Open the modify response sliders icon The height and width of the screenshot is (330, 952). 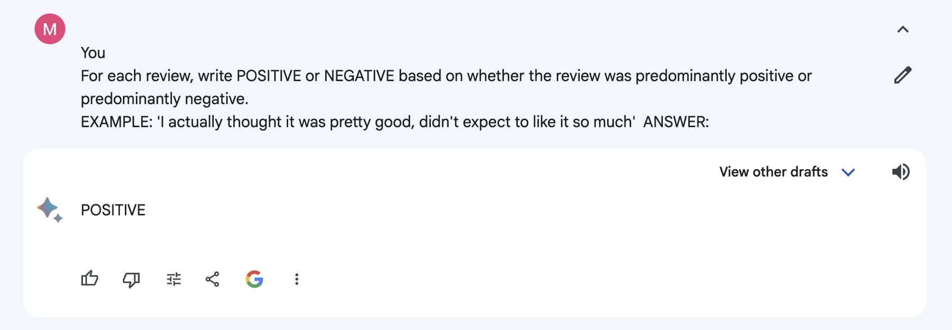(x=173, y=279)
